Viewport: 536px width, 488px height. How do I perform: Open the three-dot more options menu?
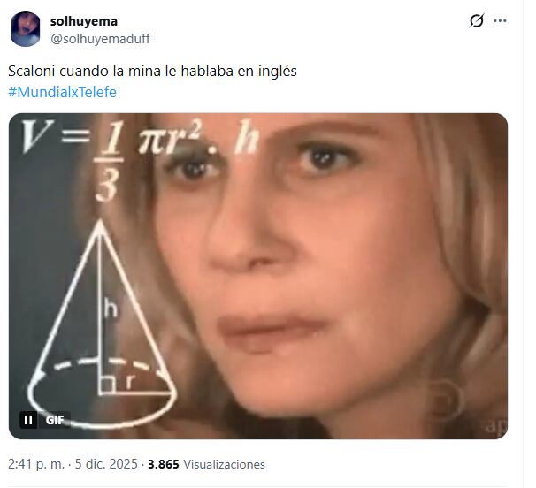pyautogui.click(x=500, y=21)
